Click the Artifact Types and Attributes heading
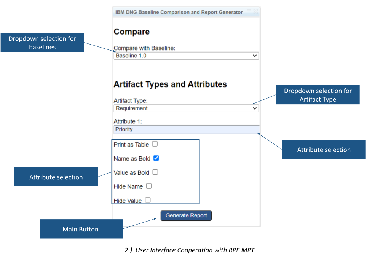 pyautogui.click(x=170, y=84)
